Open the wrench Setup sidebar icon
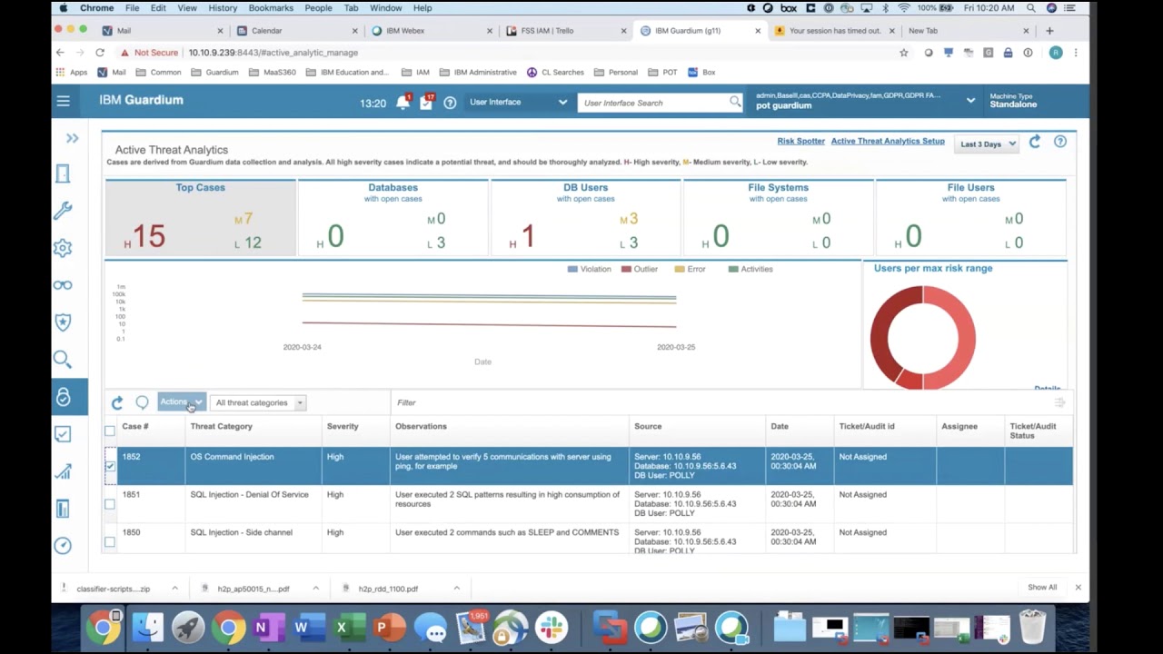The width and height of the screenshot is (1163, 654). [63, 211]
